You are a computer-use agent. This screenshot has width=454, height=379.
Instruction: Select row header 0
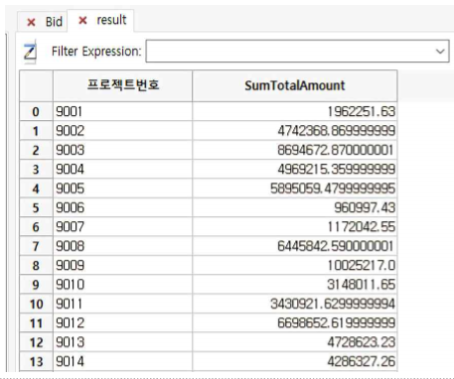[36, 111]
